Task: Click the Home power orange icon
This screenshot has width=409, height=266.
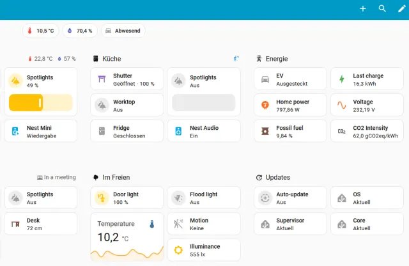Action: click(265, 105)
